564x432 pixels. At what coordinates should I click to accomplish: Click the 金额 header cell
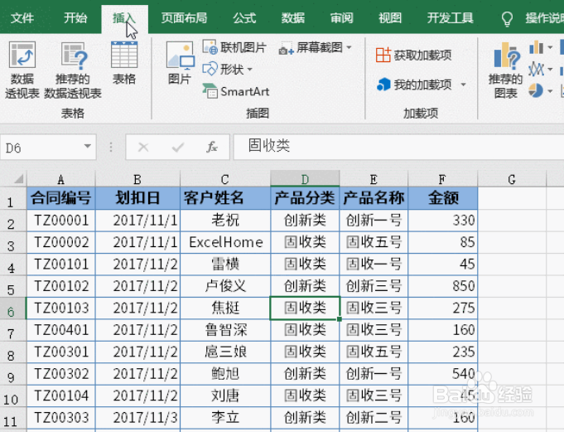click(x=443, y=198)
